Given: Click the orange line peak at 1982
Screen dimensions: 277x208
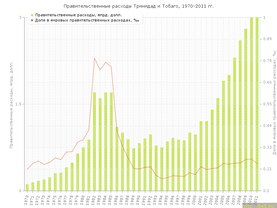Looking at the screenshot, I should (95, 58).
